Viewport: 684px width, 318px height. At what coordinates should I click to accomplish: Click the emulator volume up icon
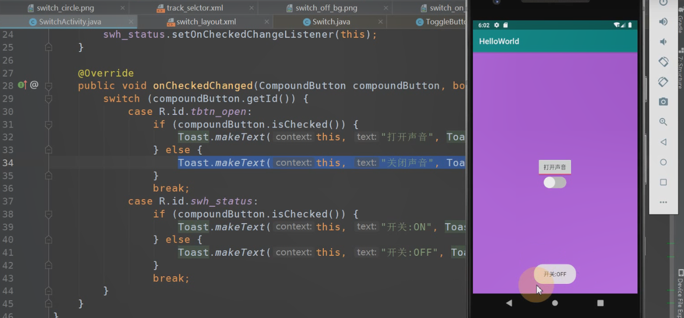663,22
